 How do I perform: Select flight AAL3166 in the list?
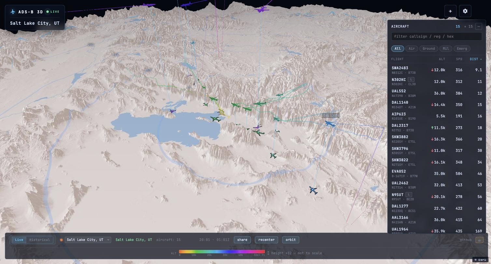point(437,220)
